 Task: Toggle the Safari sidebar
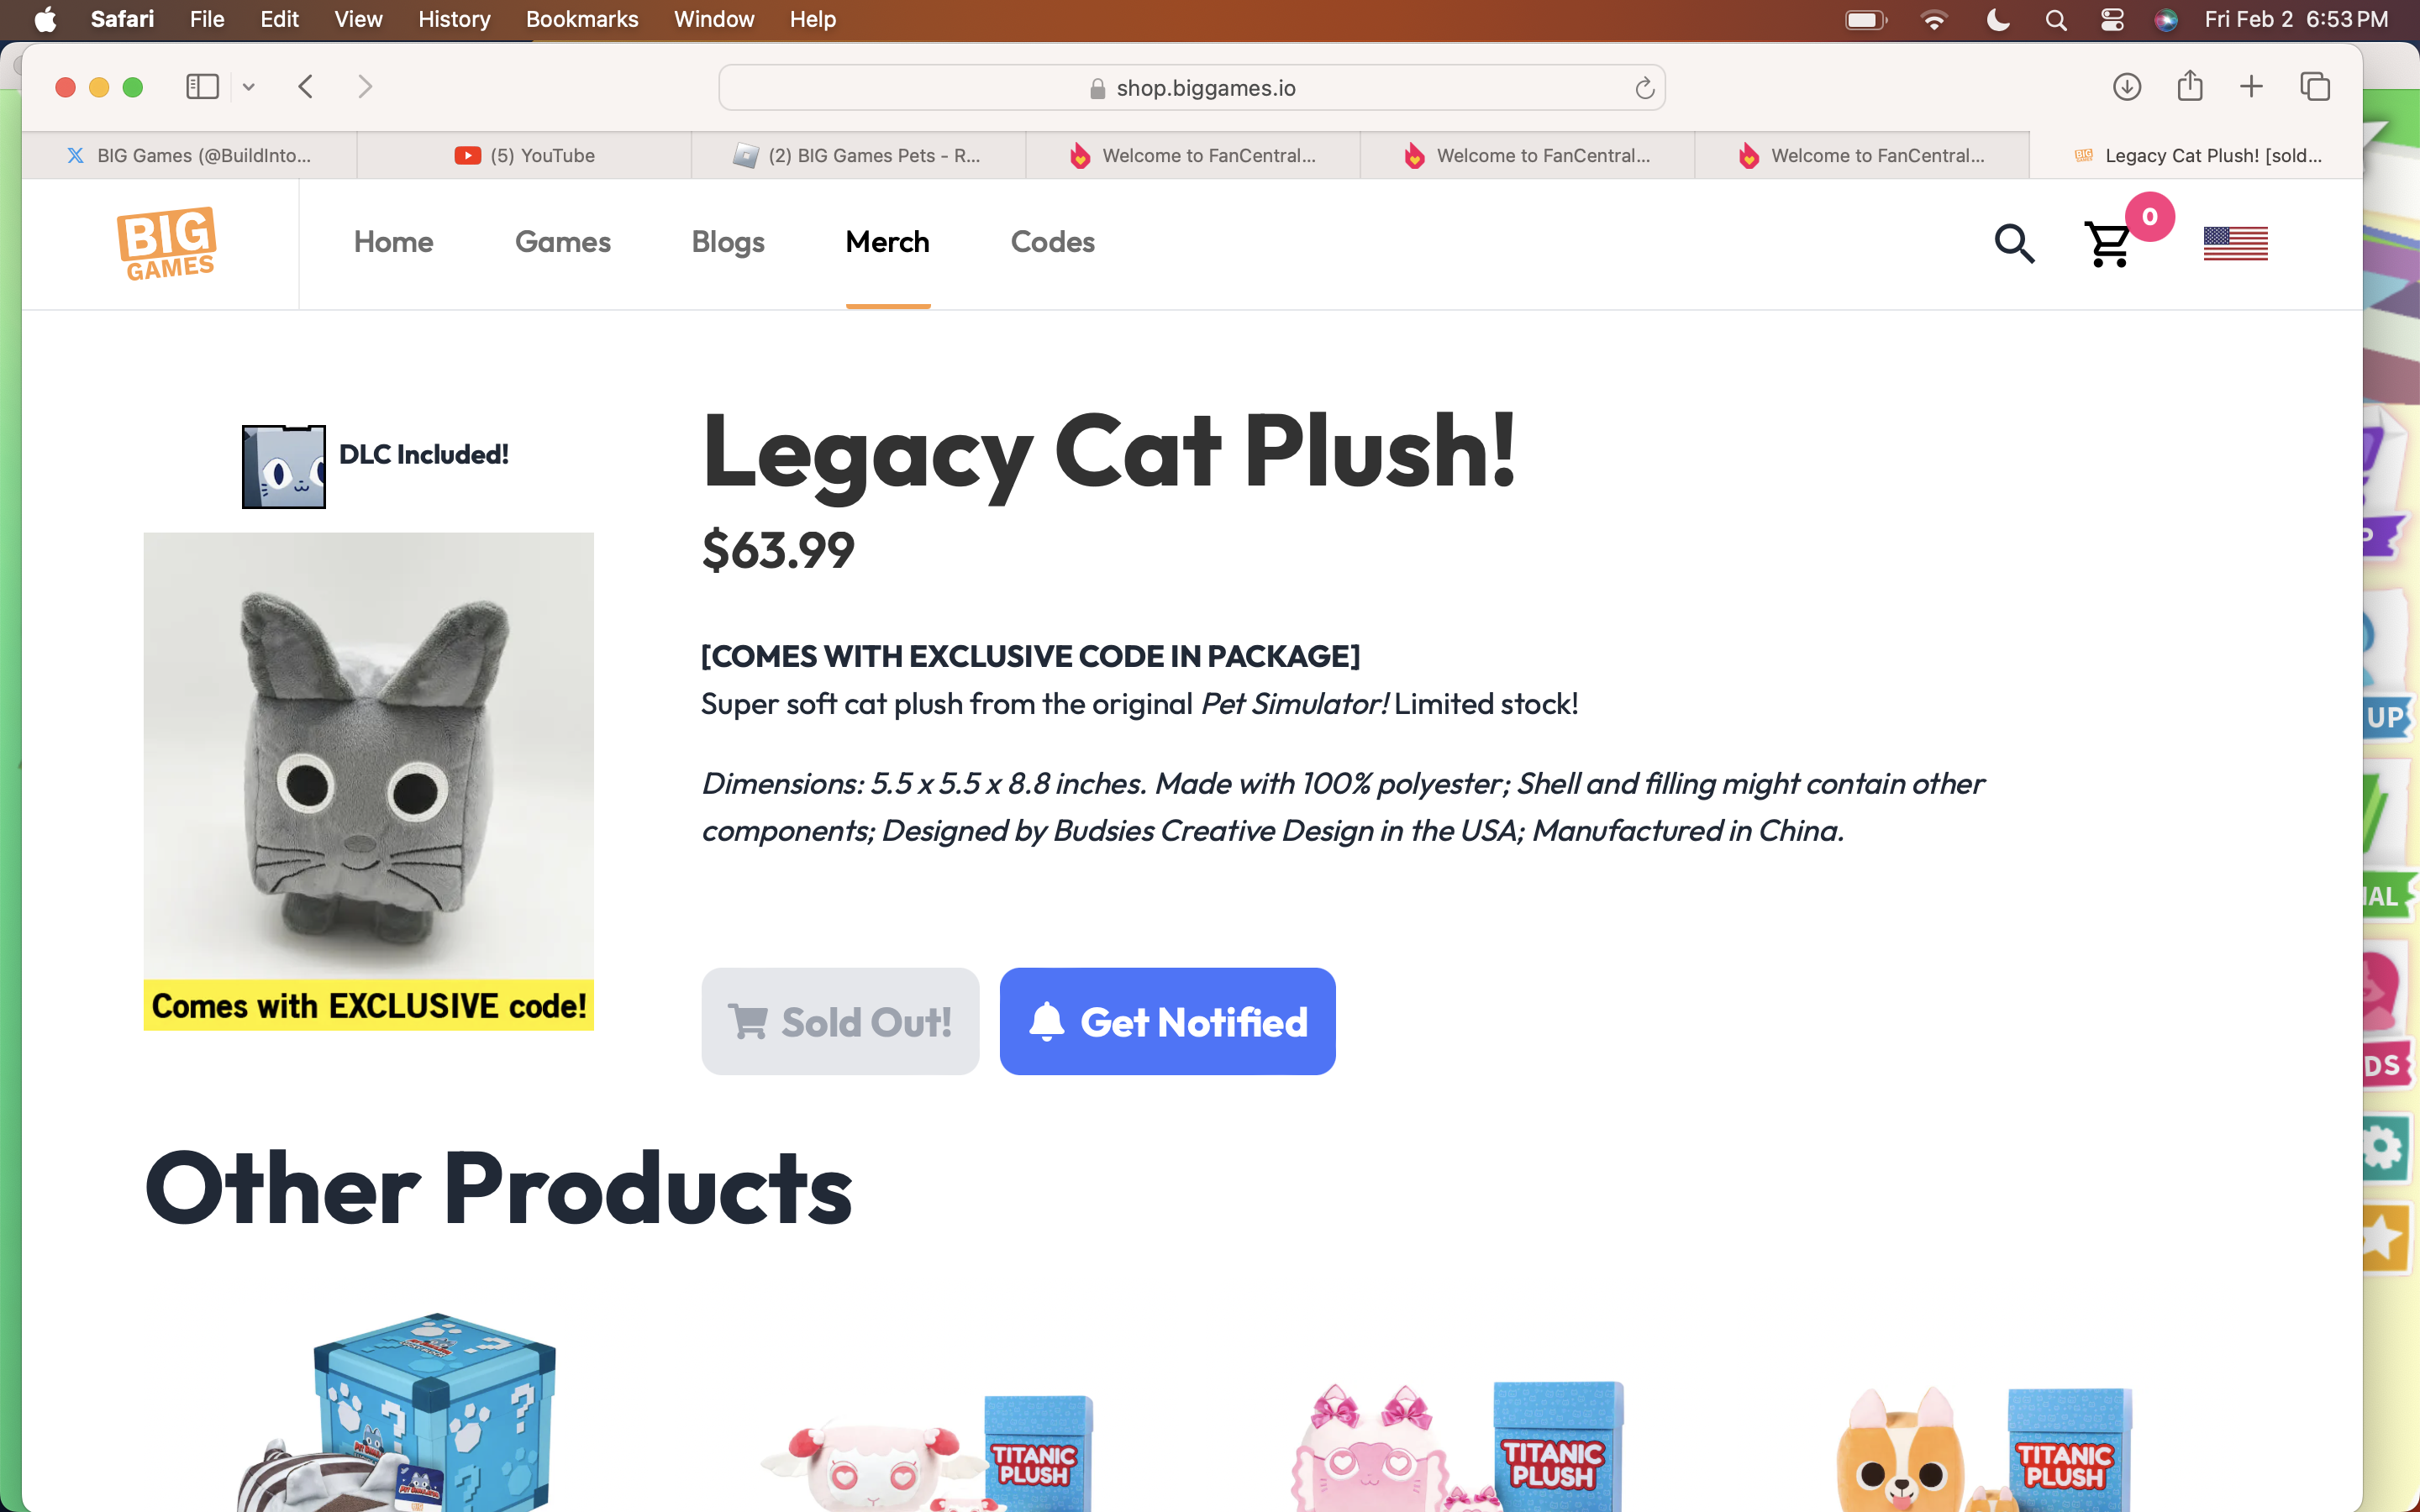pyautogui.click(x=202, y=87)
